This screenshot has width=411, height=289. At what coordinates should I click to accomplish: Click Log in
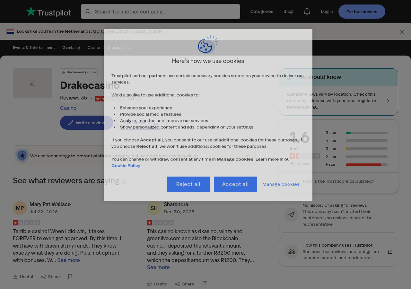click(x=327, y=12)
